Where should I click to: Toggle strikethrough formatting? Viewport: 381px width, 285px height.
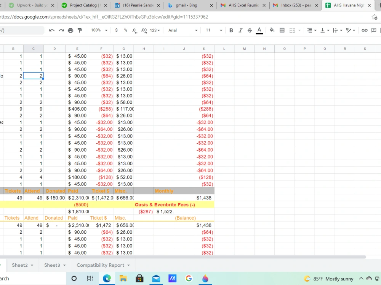tap(250, 30)
